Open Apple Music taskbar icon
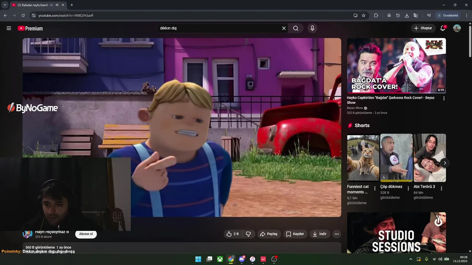Screen dimensions: 472x265 [252, 259]
